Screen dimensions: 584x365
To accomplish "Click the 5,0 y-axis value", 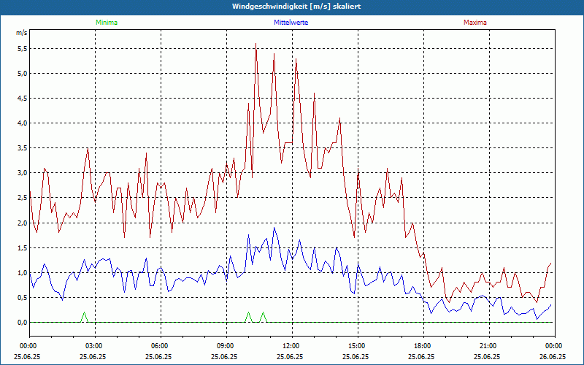I will [x=23, y=74].
